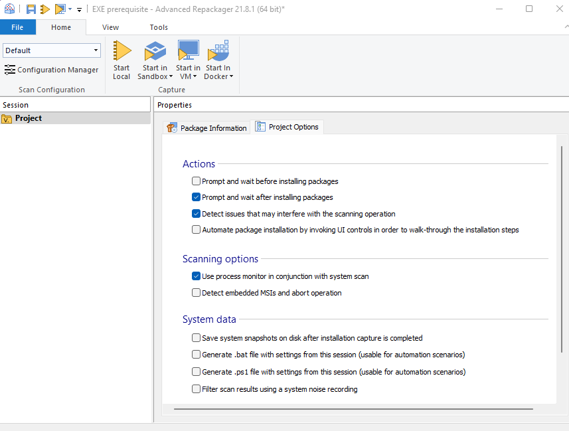Open the Package Information tab

coord(206,128)
